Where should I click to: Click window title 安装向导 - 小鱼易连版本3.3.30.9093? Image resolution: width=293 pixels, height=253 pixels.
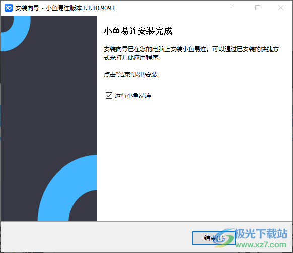click(x=65, y=8)
